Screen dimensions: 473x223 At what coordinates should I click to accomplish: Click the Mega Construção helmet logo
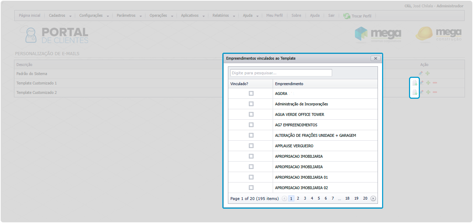[x=438, y=34]
